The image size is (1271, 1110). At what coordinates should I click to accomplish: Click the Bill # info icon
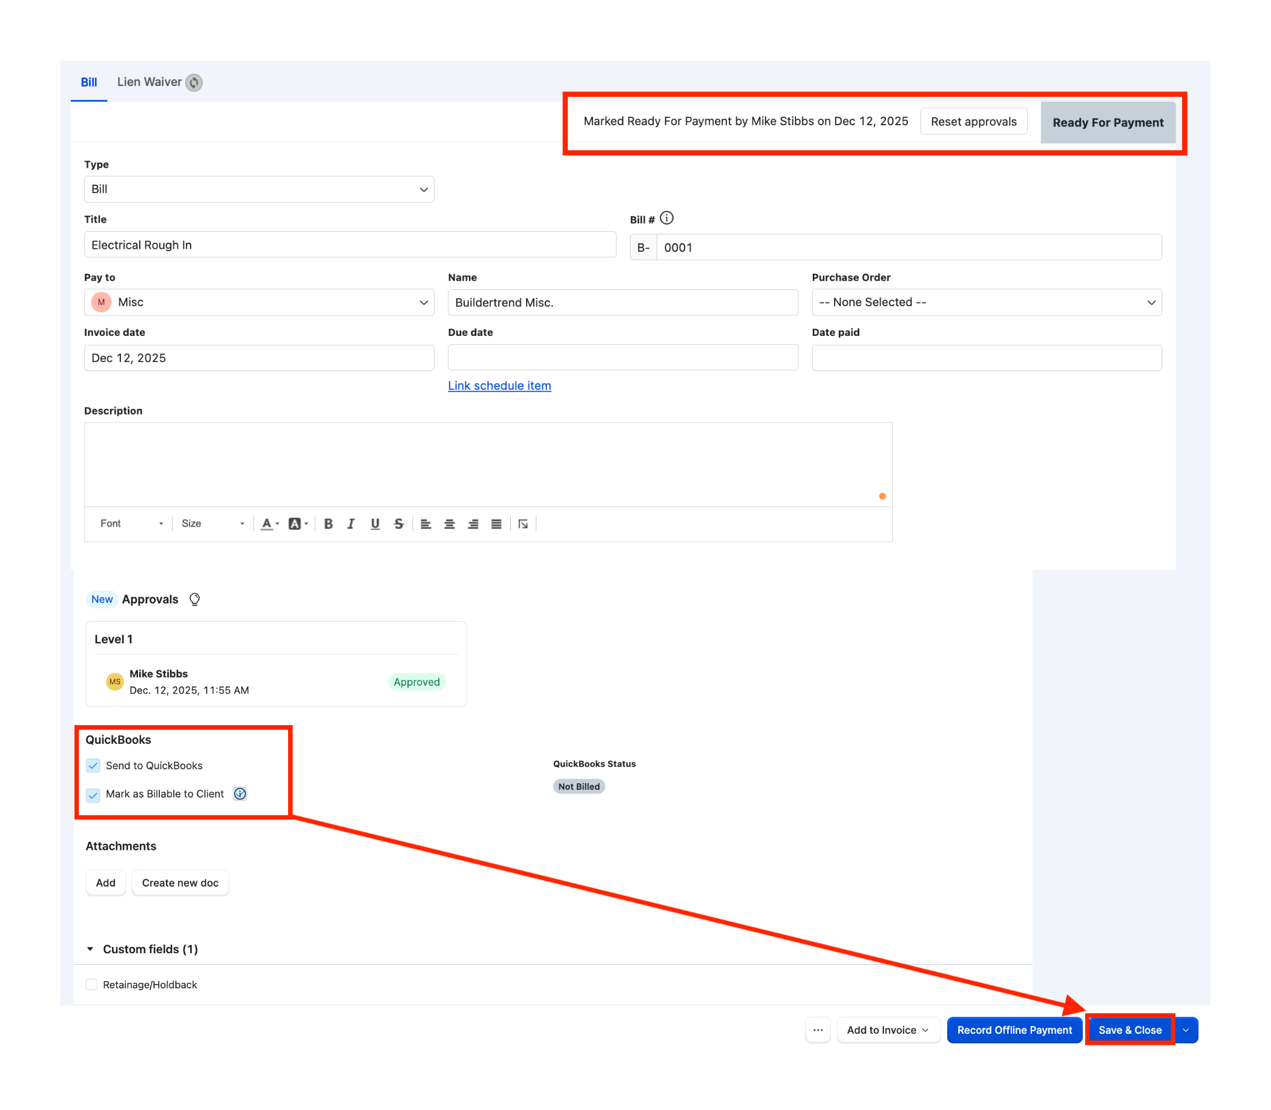666,218
